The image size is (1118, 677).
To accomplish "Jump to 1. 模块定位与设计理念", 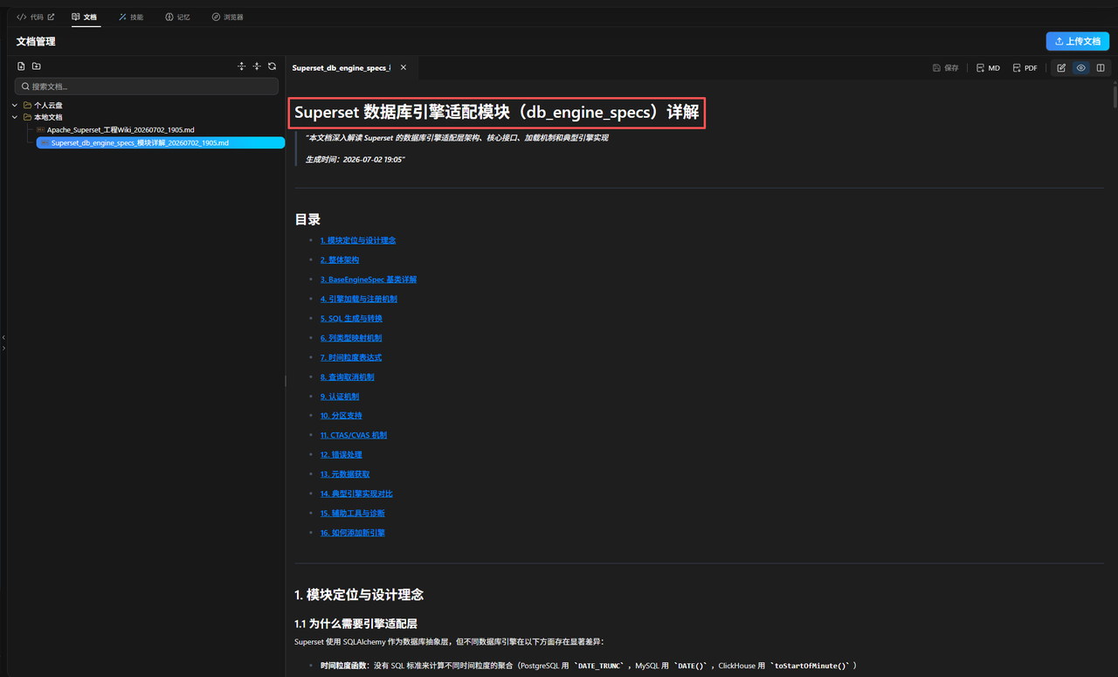I will tap(358, 240).
